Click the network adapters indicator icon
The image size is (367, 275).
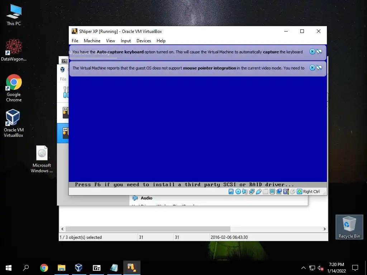252,192
